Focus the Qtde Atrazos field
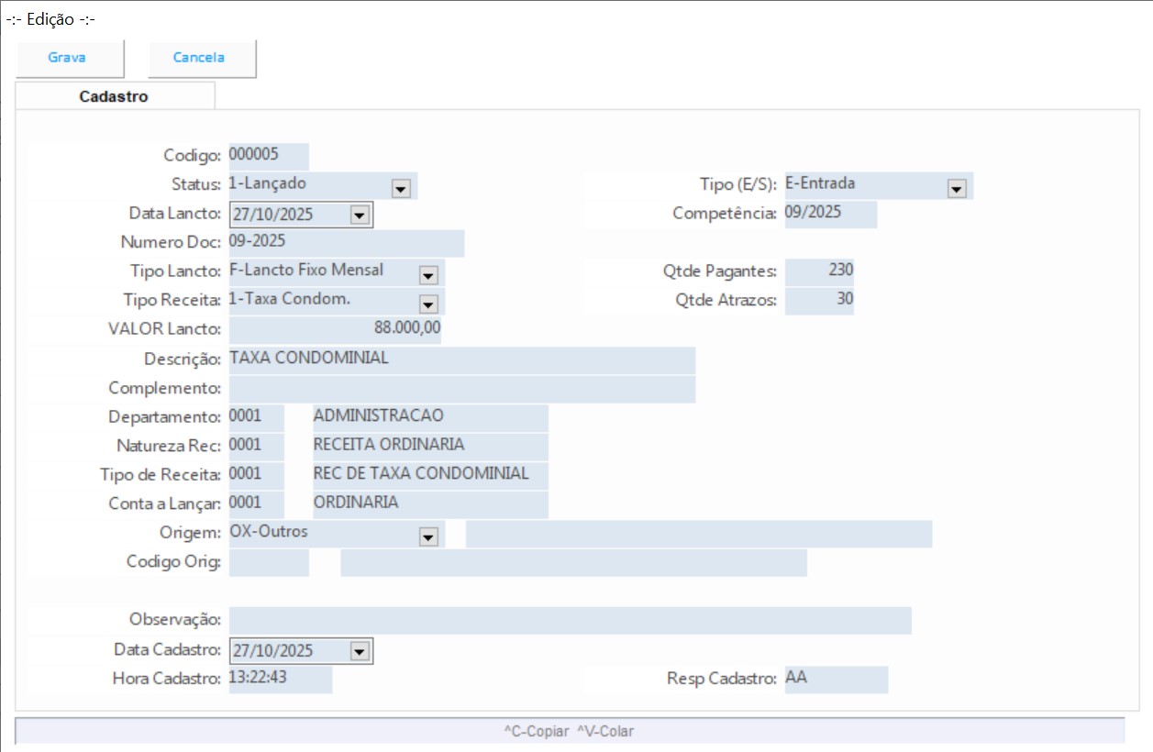The width and height of the screenshot is (1153, 752). 819,301
